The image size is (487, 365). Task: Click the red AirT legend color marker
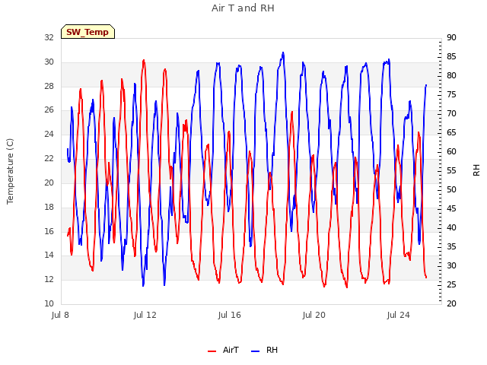coord(212,351)
